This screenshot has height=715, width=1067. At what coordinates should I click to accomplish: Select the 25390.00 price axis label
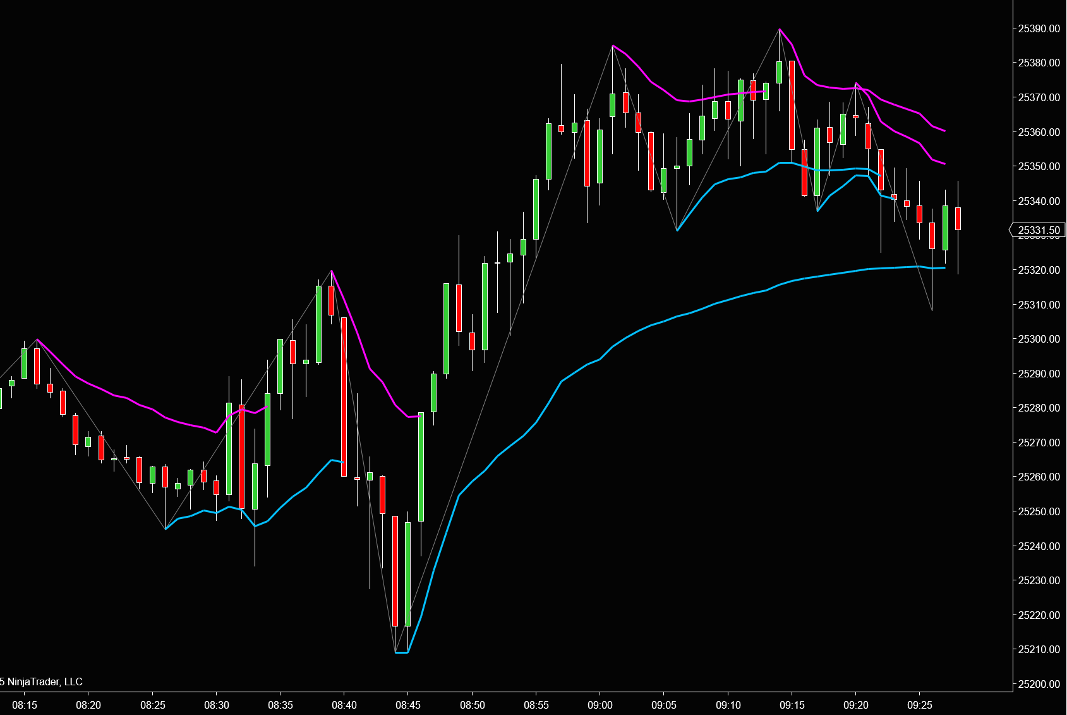coord(1039,28)
